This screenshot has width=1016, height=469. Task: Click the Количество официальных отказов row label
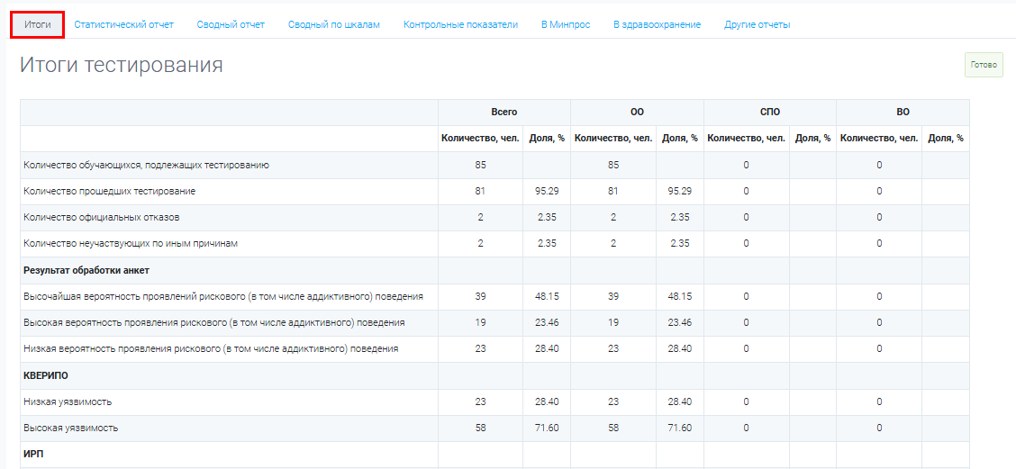(102, 218)
